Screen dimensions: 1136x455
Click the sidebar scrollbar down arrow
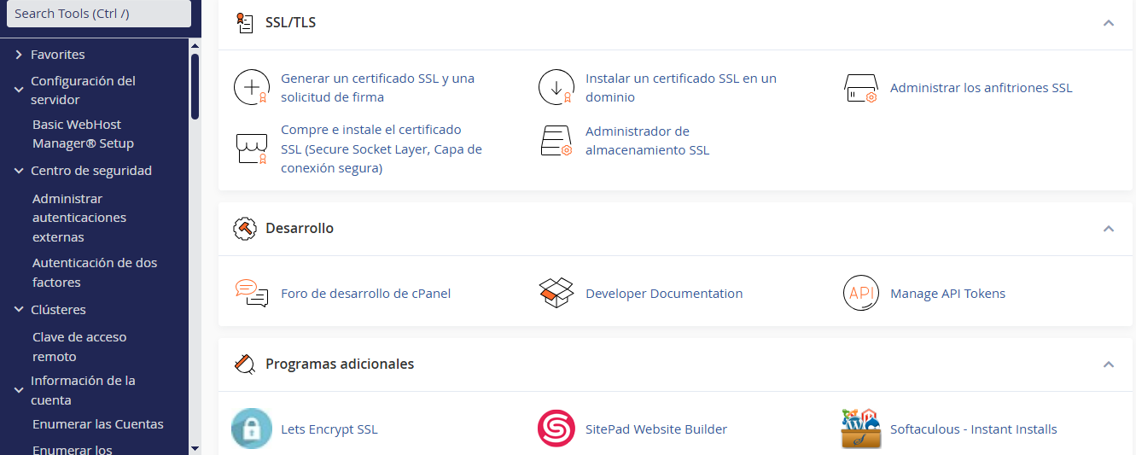point(195,448)
